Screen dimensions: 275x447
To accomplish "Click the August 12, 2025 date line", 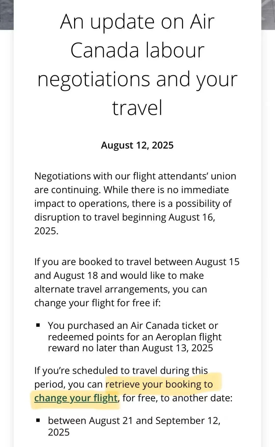I will tap(137, 145).
